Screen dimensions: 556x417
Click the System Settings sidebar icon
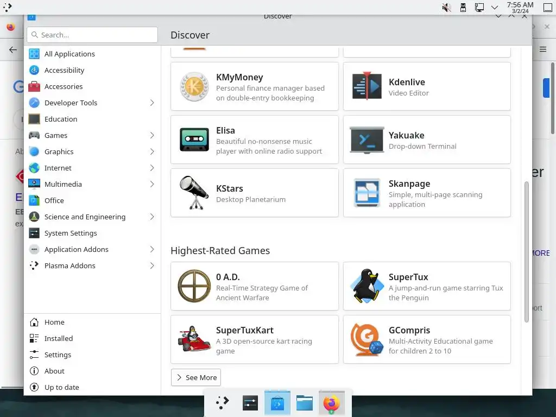point(34,233)
